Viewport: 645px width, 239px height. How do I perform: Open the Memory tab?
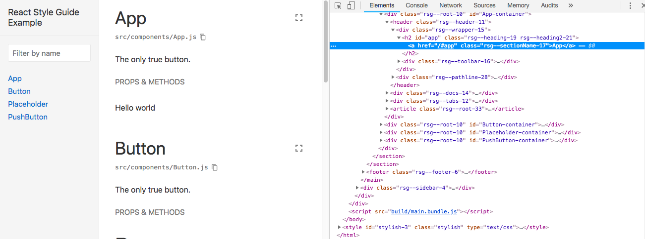(x=518, y=5)
